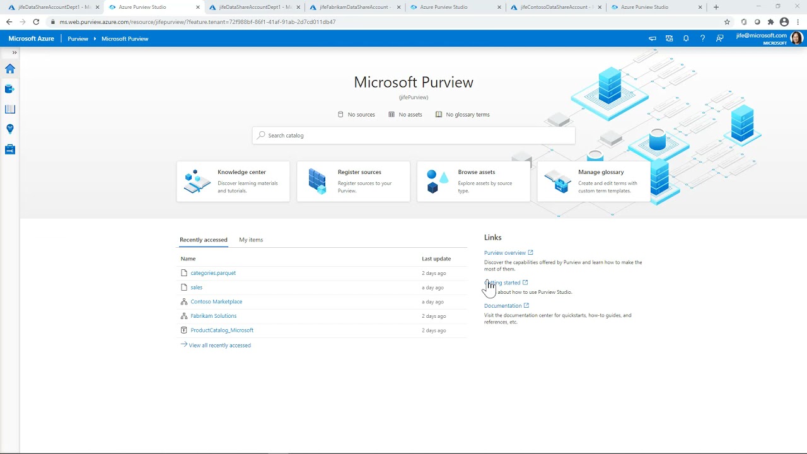Open the ProductCatalog_Microsoft item
This screenshot has width=807, height=454.
click(222, 330)
